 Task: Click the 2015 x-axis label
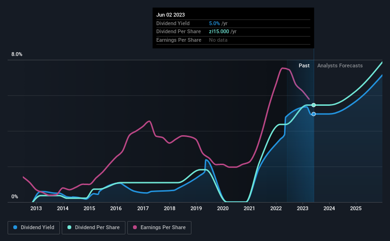(x=89, y=208)
